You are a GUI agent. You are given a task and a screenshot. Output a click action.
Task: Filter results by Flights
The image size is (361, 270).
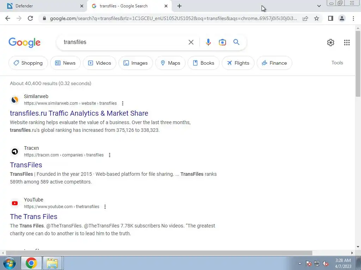[x=238, y=63]
